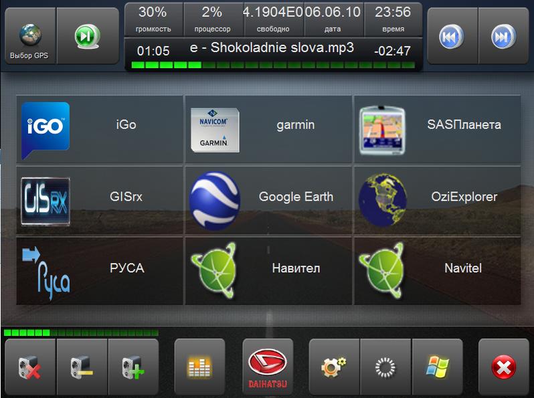Start SASПланета map application
Image resolution: width=534 pixels, height=398 pixels.
(436, 130)
